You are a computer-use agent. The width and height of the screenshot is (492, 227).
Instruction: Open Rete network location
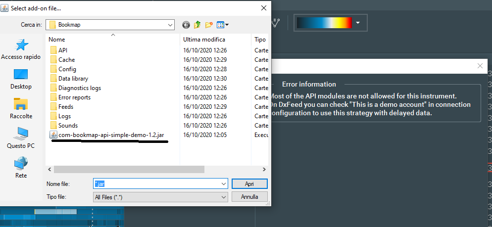[21, 168]
